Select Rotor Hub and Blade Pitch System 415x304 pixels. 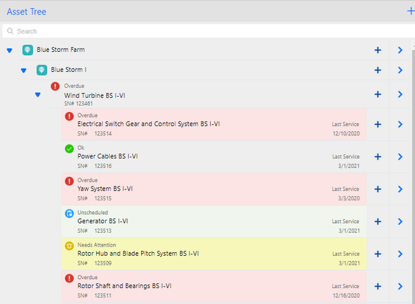click(x=138, y=254)
